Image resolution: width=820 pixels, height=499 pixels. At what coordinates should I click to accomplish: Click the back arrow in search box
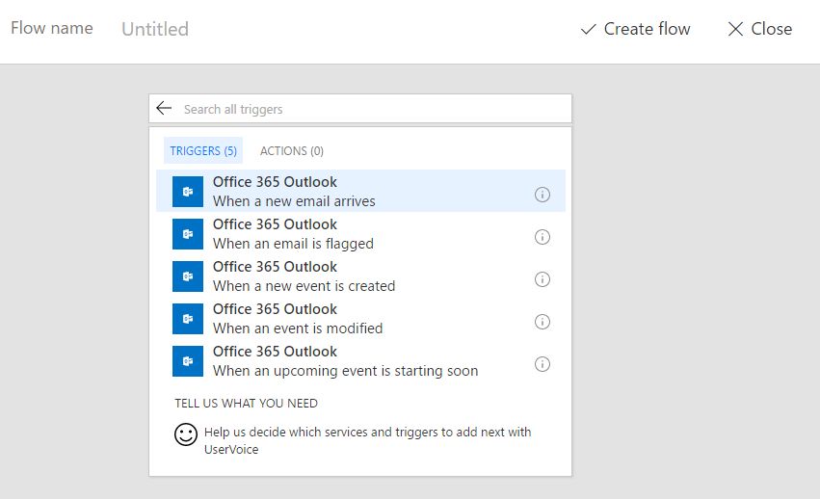pyautogui.click(x=164, y=109)
